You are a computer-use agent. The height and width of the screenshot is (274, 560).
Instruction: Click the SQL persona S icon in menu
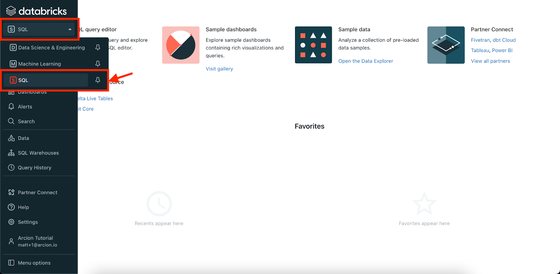click(13, 80)
